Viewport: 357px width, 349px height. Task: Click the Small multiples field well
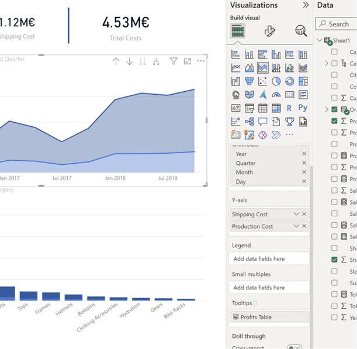click(x=269, y=288)
